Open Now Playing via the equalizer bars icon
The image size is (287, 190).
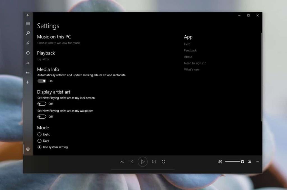click(28, 63)
